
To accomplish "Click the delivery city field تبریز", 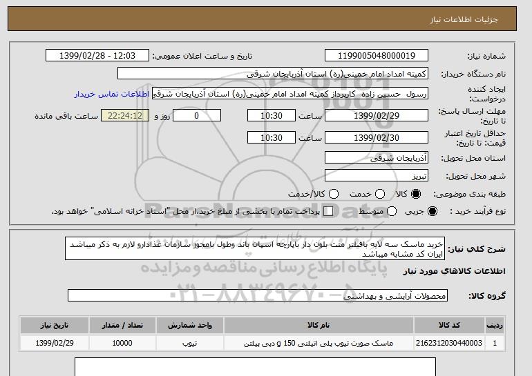I will coord(377,176).
